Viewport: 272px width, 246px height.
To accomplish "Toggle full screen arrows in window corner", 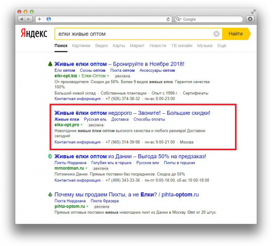I will [x=253, y=12].
